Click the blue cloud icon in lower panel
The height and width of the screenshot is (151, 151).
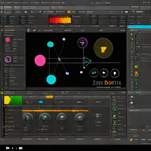click(41, 102)
